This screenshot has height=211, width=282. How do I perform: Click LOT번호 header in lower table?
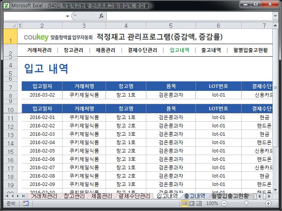coord(218,109)
